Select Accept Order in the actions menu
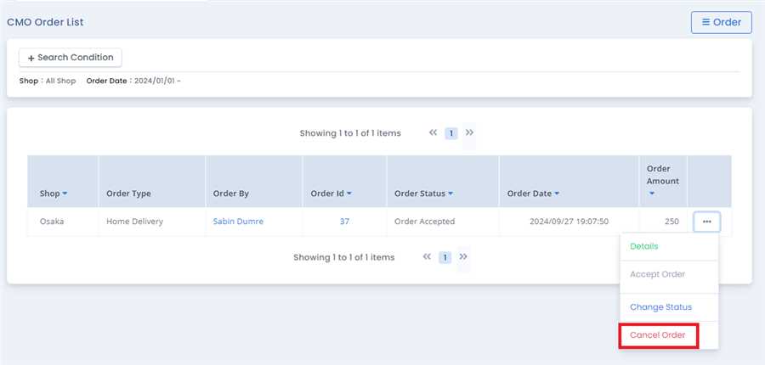Viewport: 765px width, 365px height. tap(657, 274)
